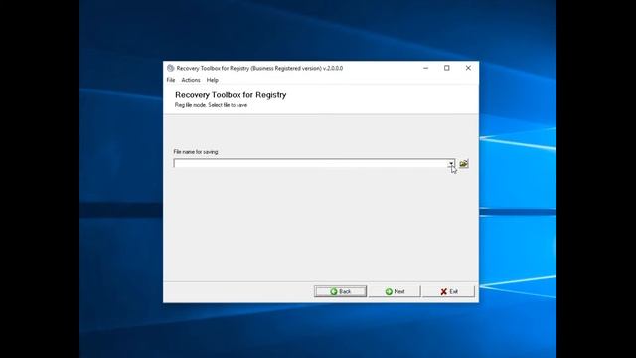Screen dimensions: 636x358
Task: Open the Help menu
Action: tap(212, 80)
